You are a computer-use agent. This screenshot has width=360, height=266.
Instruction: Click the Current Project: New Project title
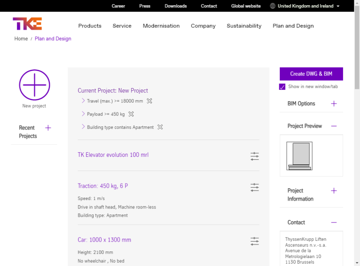tap(112, 90)
